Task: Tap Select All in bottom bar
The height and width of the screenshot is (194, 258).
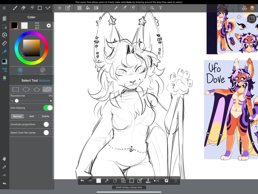Action: pyautogui.click(x=132, y=181)
